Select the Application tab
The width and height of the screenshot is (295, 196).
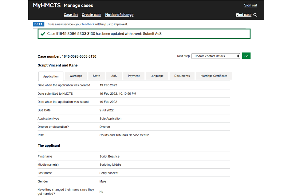51,77
